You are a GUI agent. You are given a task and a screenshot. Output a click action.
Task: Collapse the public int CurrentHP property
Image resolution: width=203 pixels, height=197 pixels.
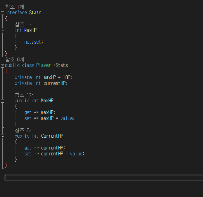(2, 136)
